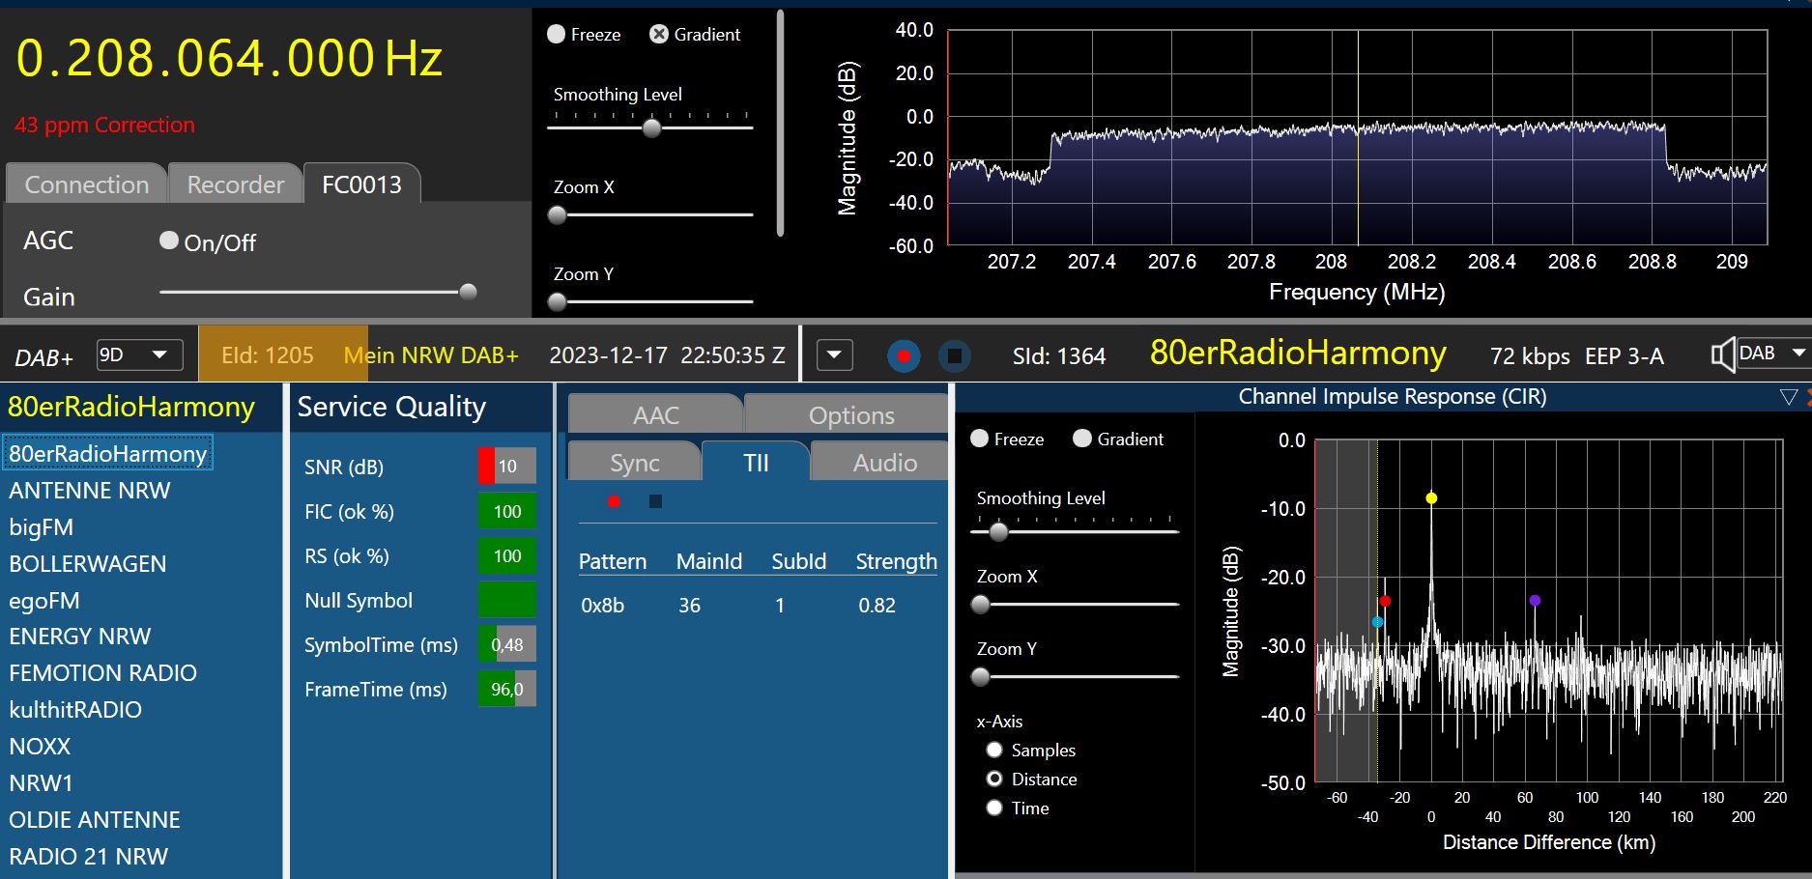Click the red marker in CIR plot
1812x879 pixels.
tap(1385, 601)
